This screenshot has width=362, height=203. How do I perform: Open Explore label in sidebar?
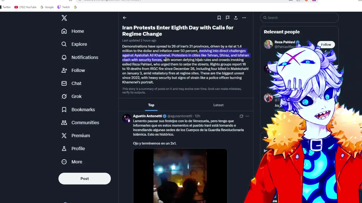click(79, 44)
